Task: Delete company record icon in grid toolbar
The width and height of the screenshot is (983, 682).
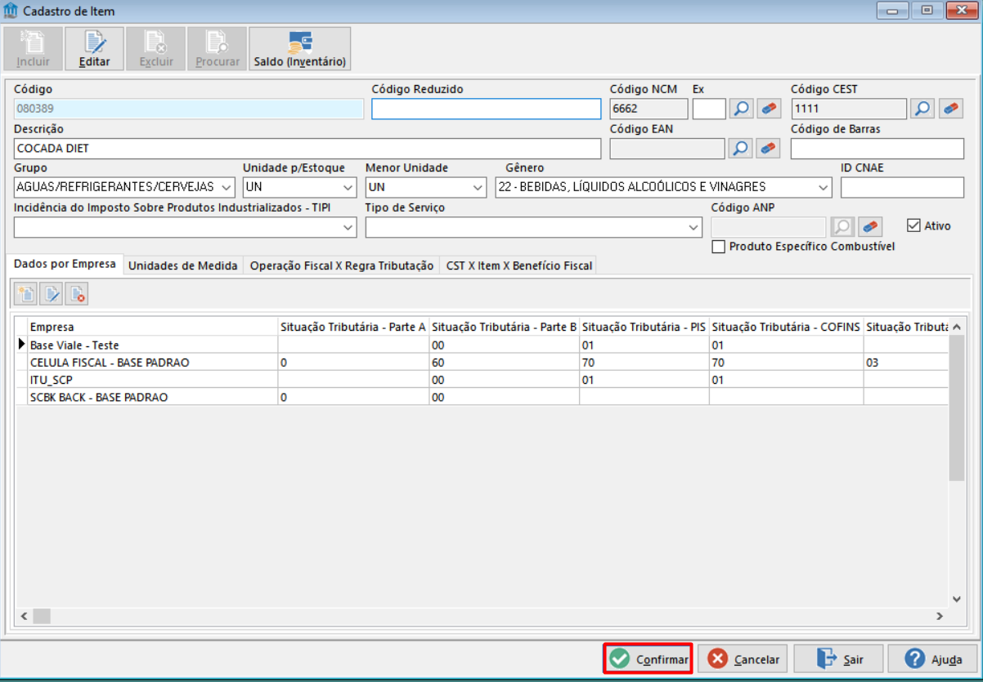Action: pos(77,294)
